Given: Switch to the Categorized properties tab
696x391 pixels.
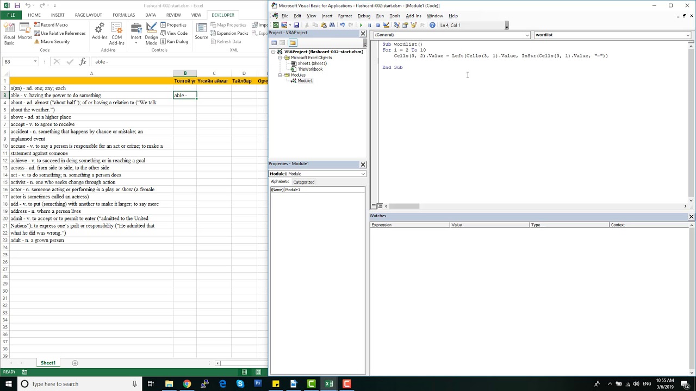Looking at the screenshot, I should (x=303, y=182).
